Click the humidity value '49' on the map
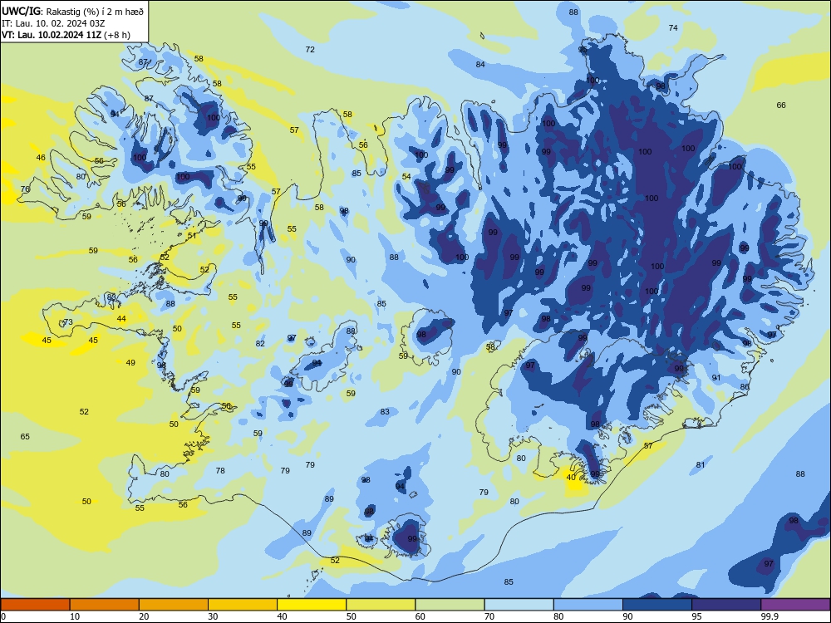 click(130, 363)
